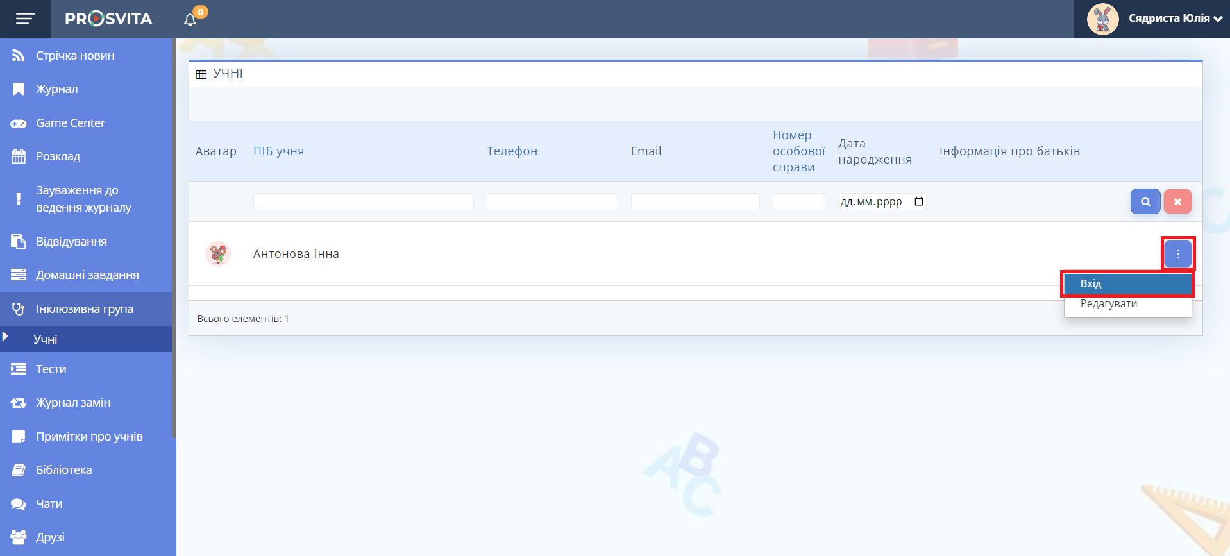1230x556 pixels.
Task: Open the three-dot actions menu for Антонова Інна
Action: pyautogui.click(x=1177, y=254)
